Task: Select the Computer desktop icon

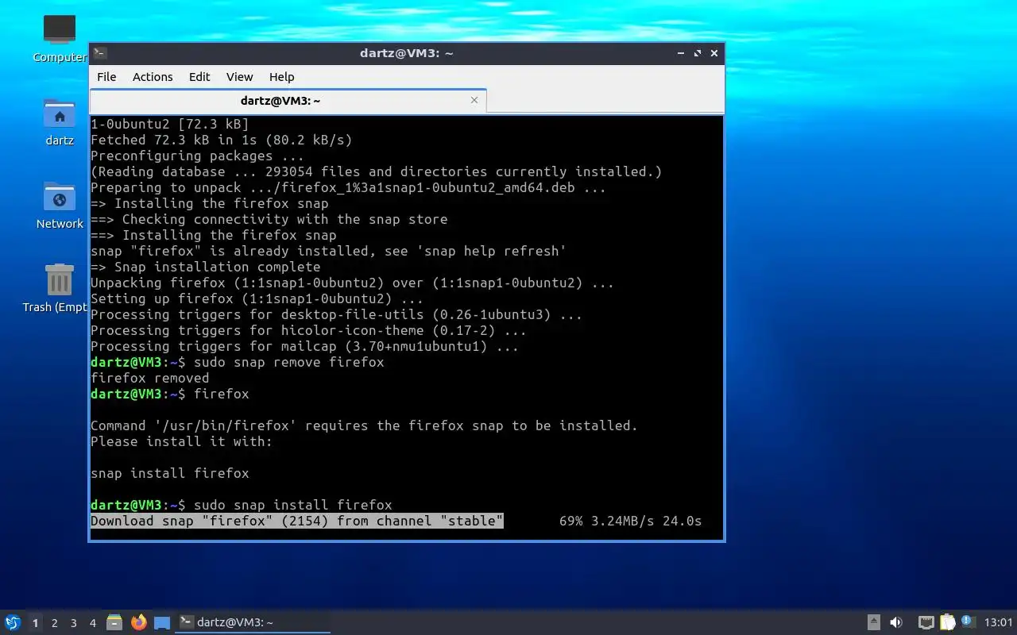Action: 60,38
